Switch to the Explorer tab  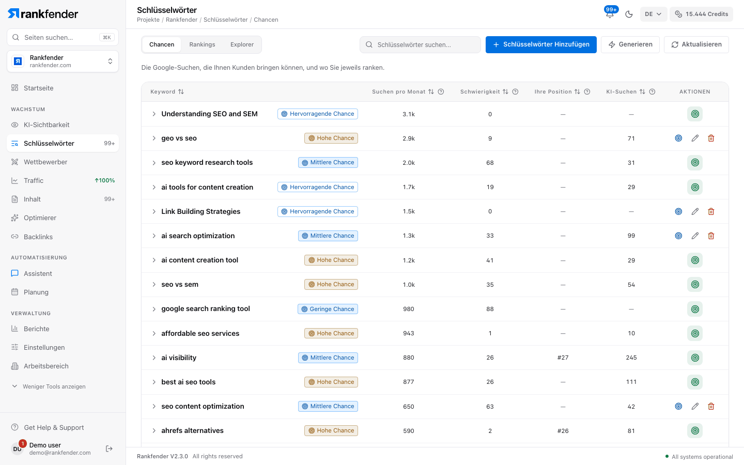[242, 44]
